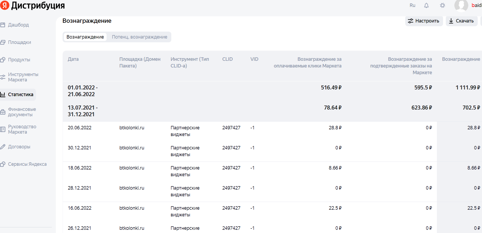Image resolution: width=482 pixels, height=233 pixels.
Task: Open Продукты section
Action: point(19,60)
